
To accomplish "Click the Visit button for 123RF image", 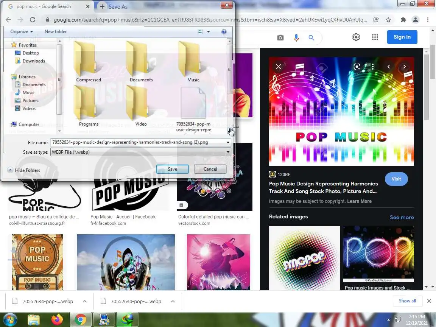I will 396,179.
